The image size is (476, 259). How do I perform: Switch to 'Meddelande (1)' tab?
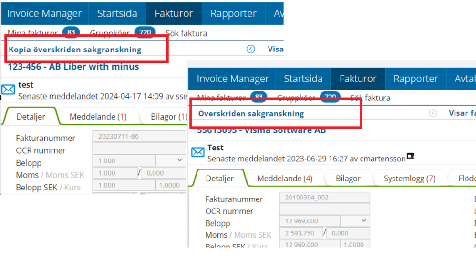(x=98, y=117)
